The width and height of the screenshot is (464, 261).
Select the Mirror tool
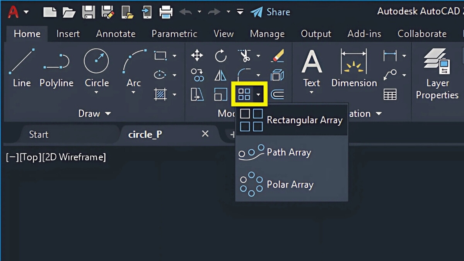pyautogui.click(x=220, y=75)
